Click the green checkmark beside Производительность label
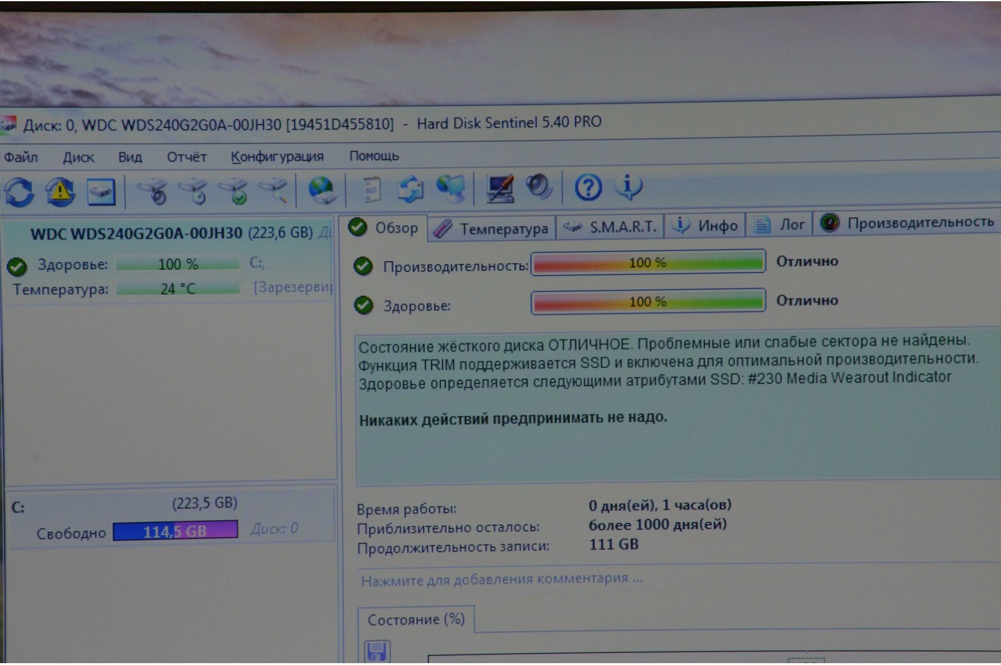Viewport: 1001px width, 665px height. click(x=363, y=266)
